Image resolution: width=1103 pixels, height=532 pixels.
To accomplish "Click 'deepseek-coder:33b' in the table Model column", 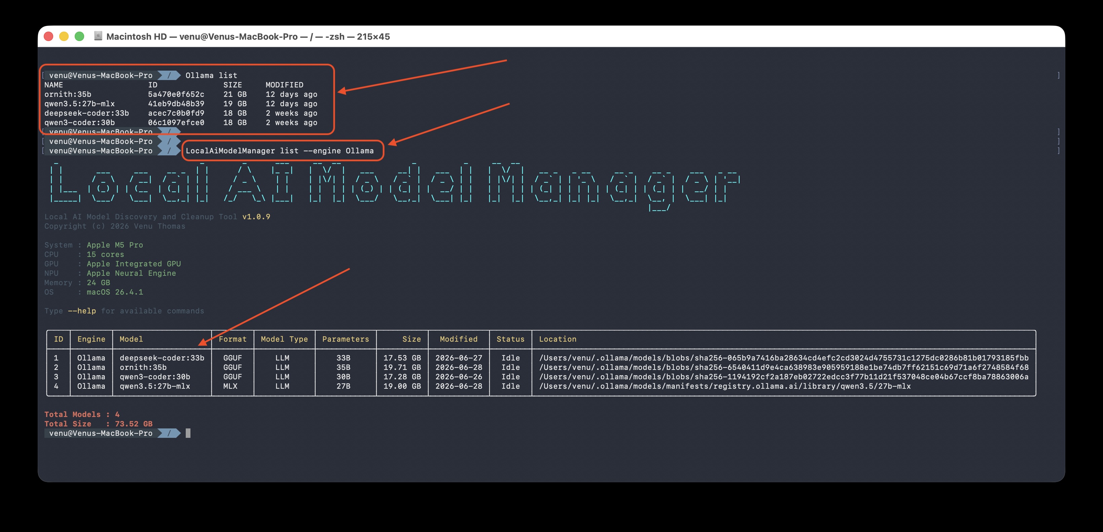I will [x=162, y=358].
